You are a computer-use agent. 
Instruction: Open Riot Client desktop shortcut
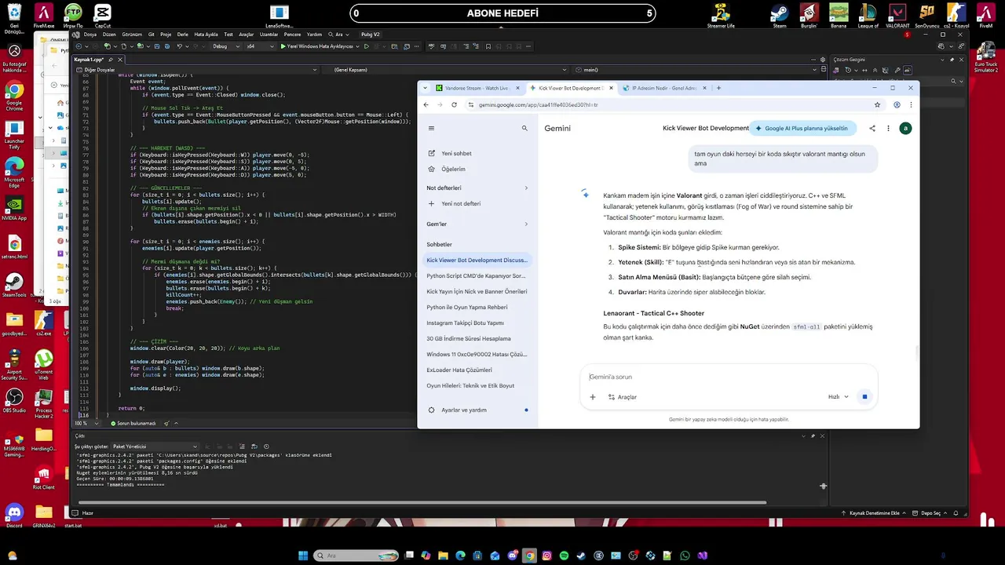point(43,478)
